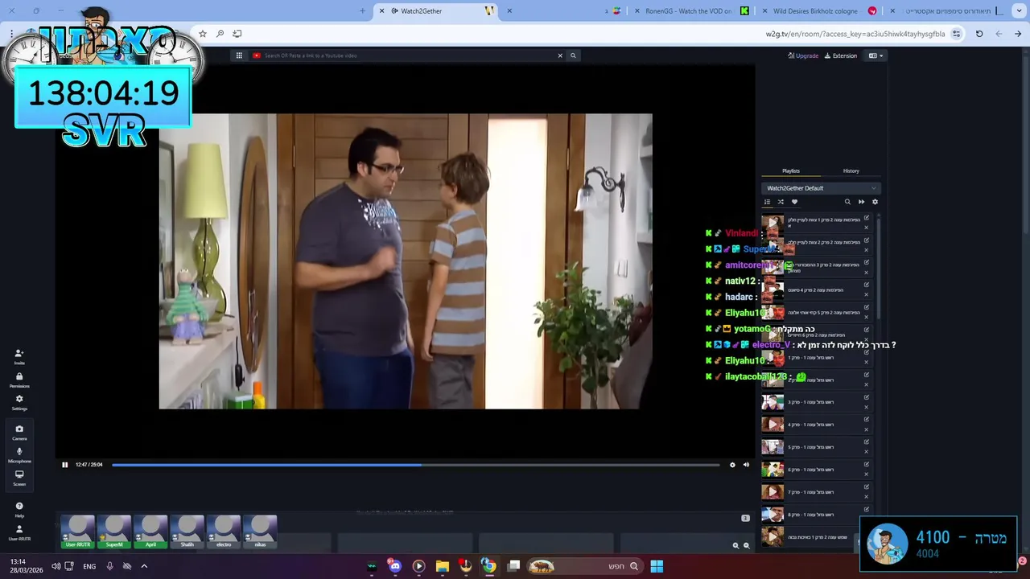Open the ENG language switcher
1030x579 pixels.
coord(89,566)
